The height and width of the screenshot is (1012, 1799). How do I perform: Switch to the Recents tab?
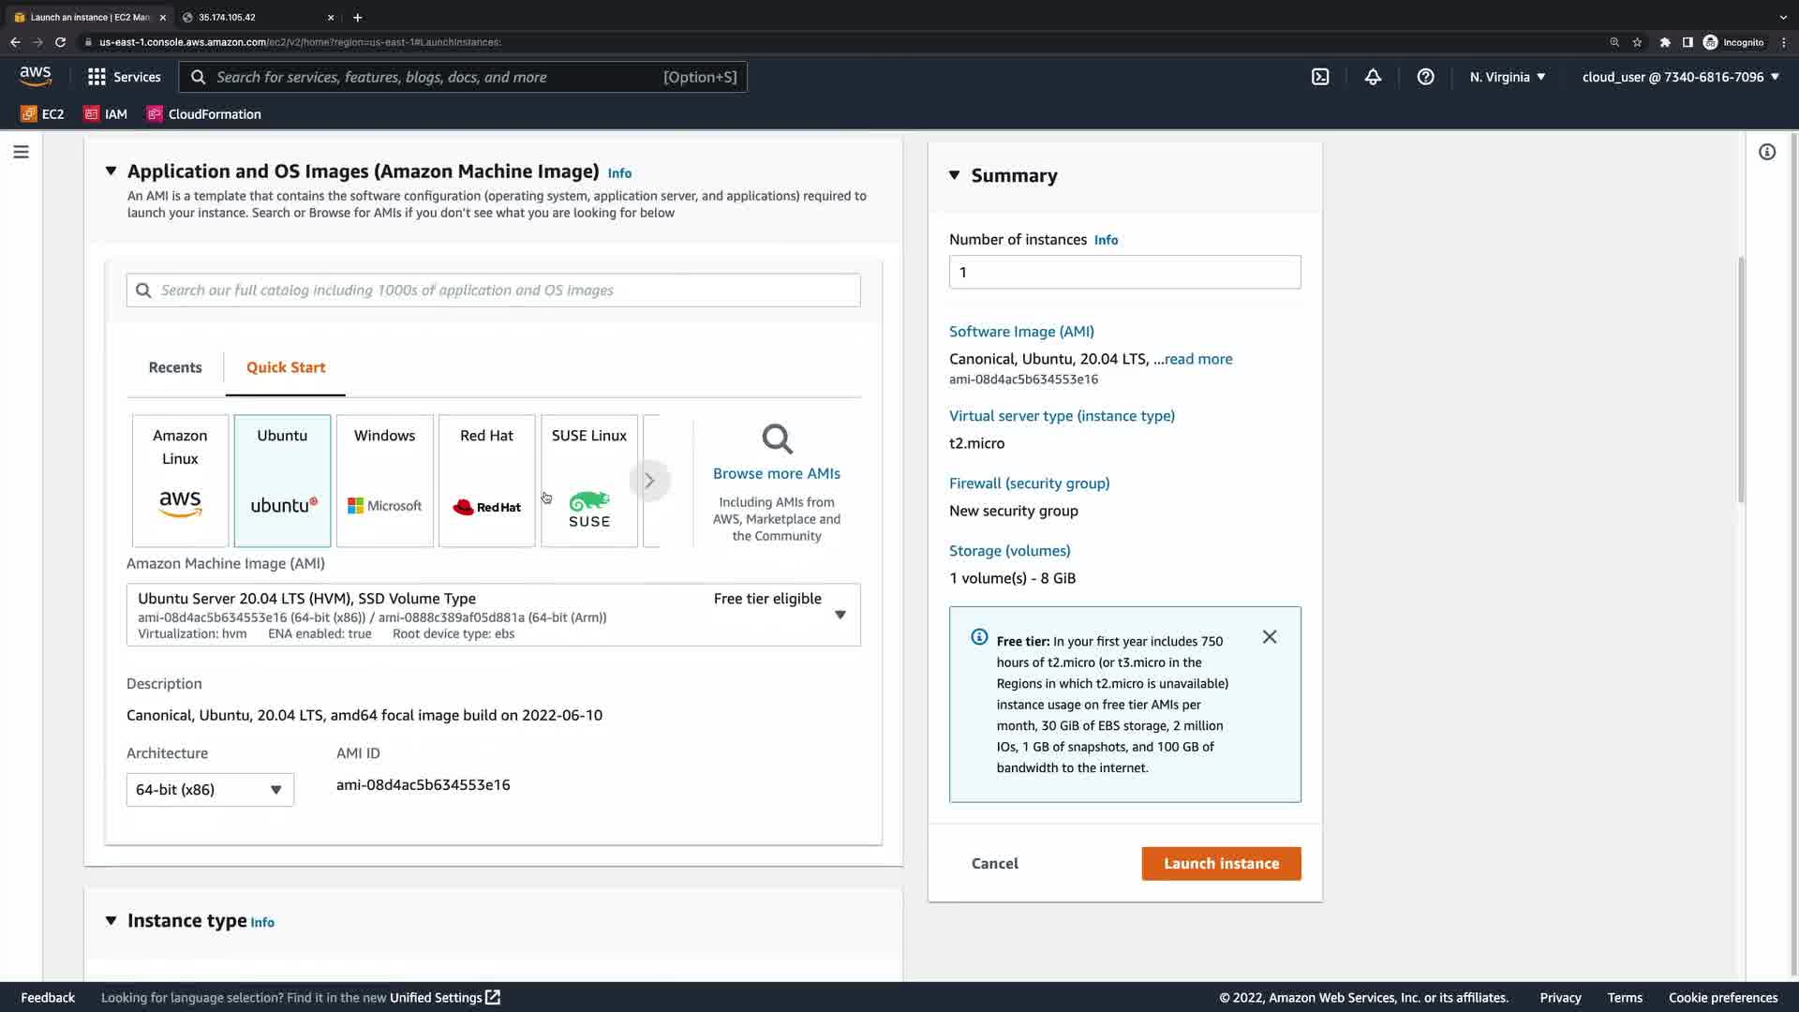click(x=175, y=367)
